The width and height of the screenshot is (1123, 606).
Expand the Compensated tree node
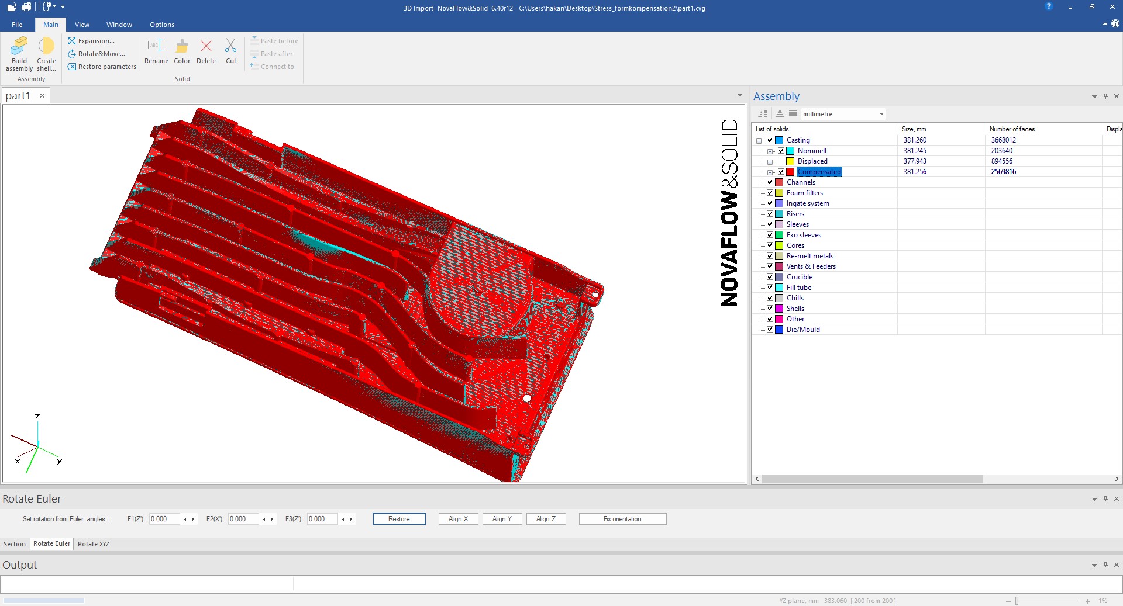tap(770, 172)
